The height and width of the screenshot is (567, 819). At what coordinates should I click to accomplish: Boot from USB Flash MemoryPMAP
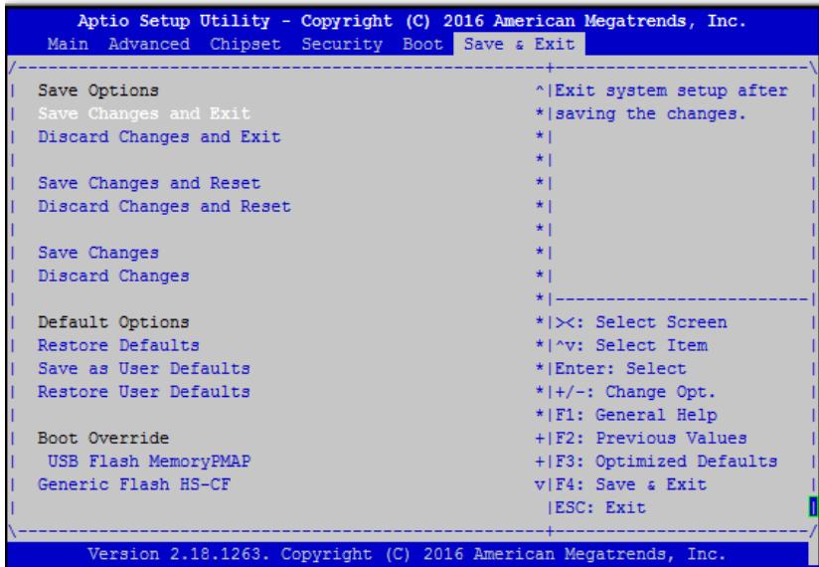point(149,462)
